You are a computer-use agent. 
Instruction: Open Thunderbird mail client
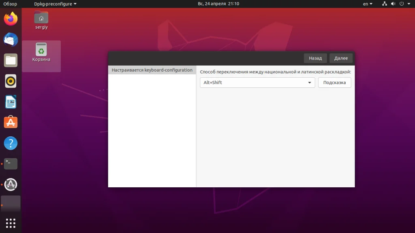[10, 40]
